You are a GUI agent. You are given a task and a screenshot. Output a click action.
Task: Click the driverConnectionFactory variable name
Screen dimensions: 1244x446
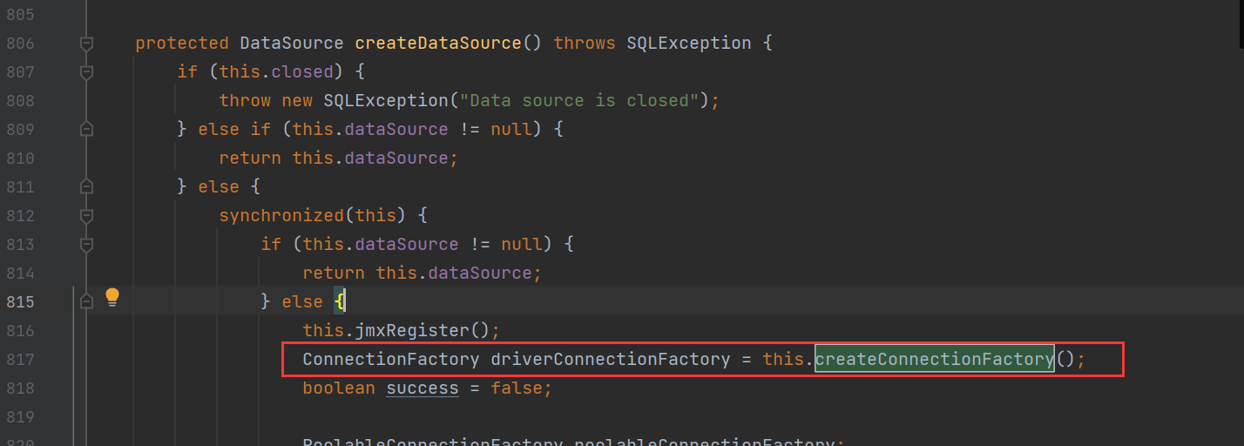coord(610,359)
